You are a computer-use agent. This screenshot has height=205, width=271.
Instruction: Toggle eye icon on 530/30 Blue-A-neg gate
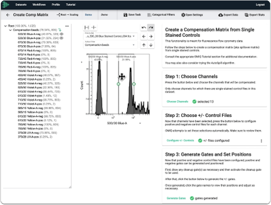(x=61, y=34)
